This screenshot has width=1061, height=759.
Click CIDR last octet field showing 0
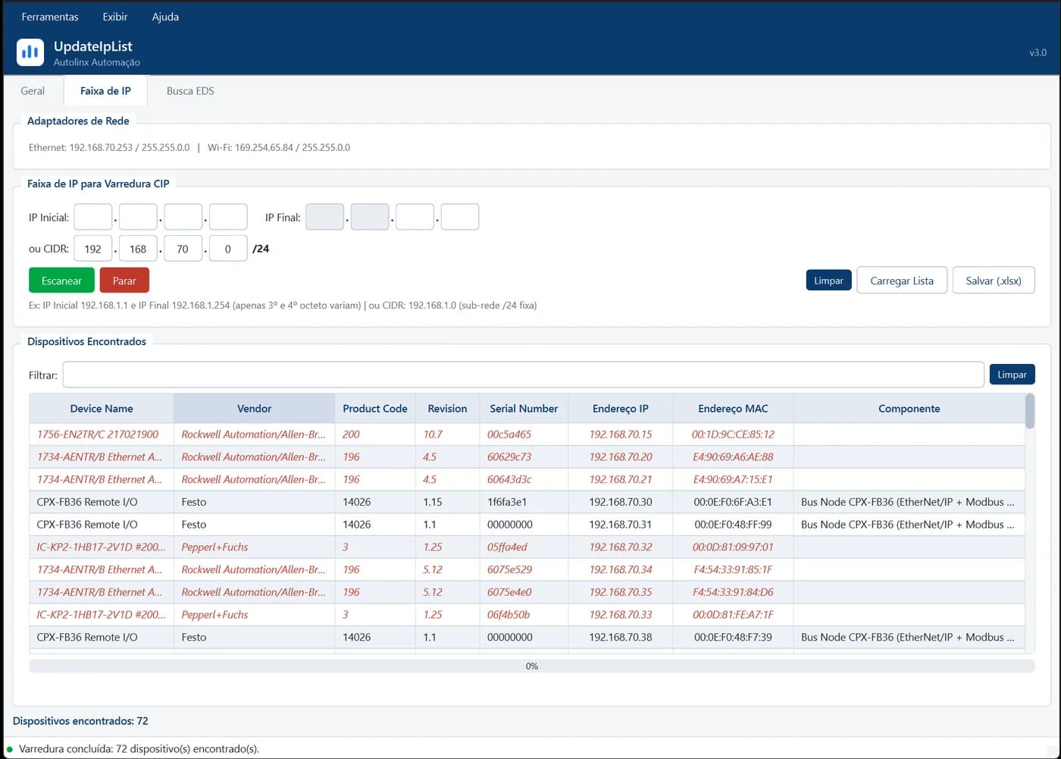(228, 249)
